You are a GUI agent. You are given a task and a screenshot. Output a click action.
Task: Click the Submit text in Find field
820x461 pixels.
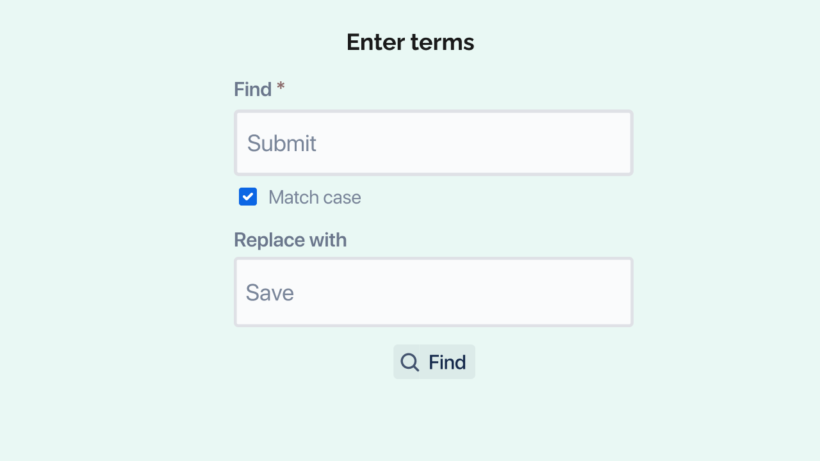[x=282, y=143]
